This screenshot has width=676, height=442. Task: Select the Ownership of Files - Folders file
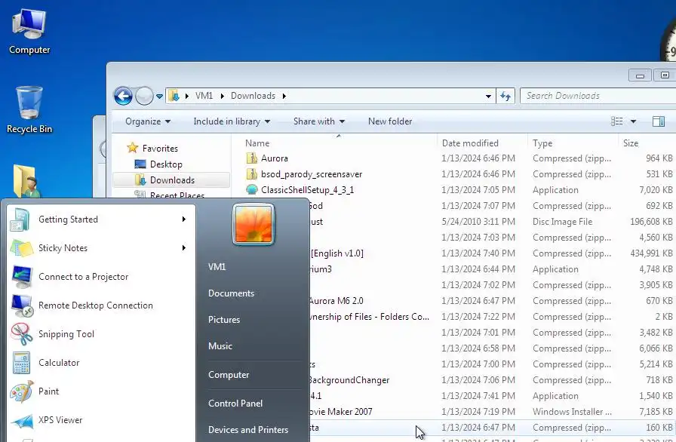coord(370,317)
